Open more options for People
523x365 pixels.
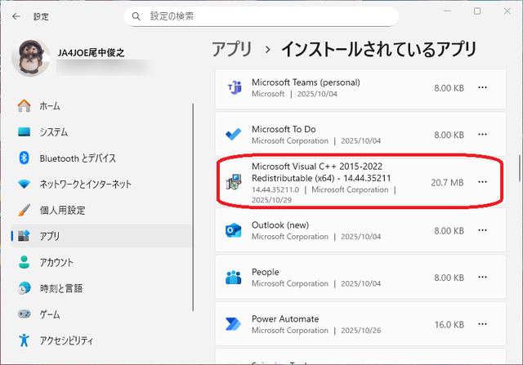click(482, 278)
